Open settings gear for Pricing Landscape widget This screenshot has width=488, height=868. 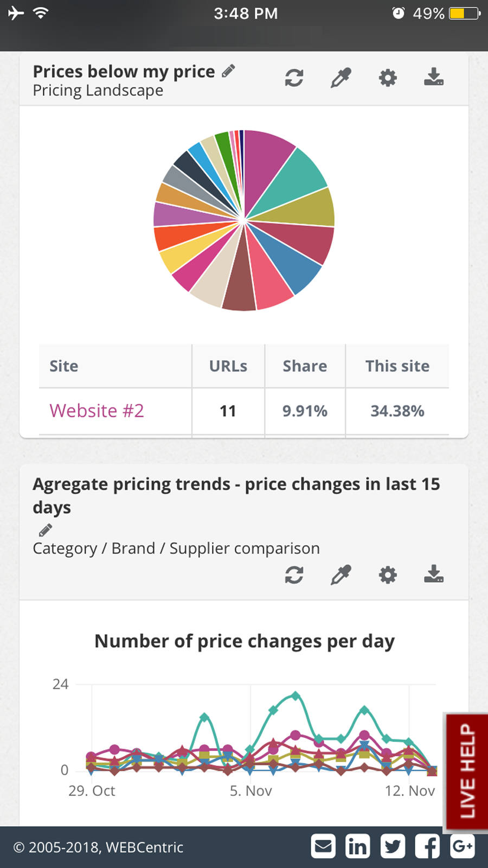[x=388, y=78]
